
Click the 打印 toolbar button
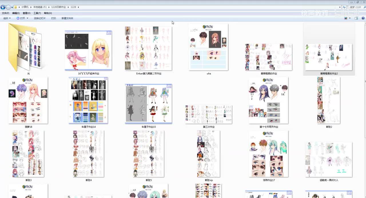point(53,18)
